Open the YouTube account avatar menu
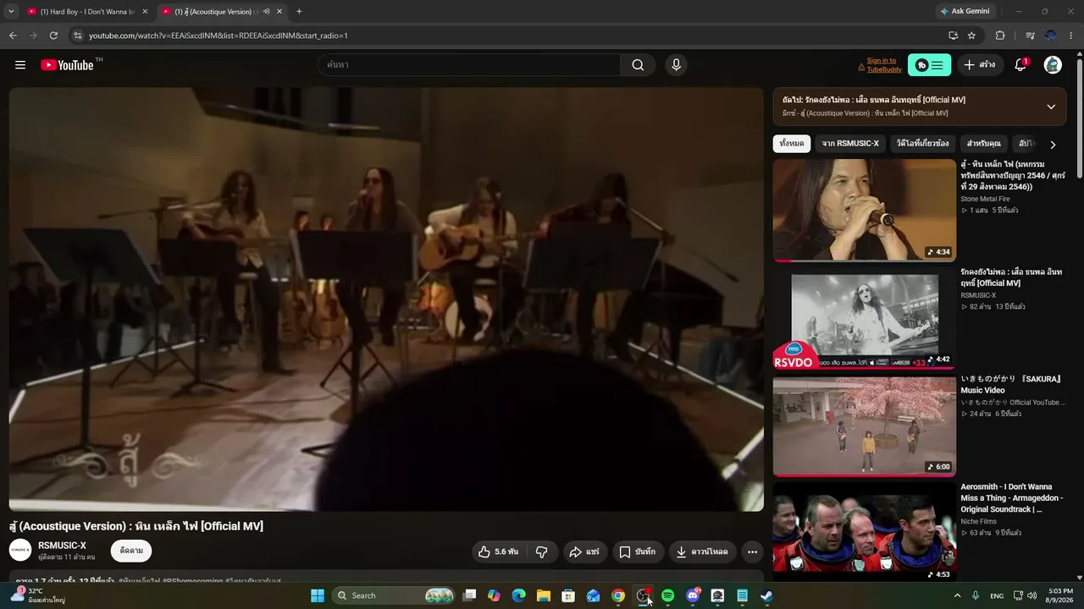The width and height of the screenshot is (1084, 609). (x=1053, y=65)
